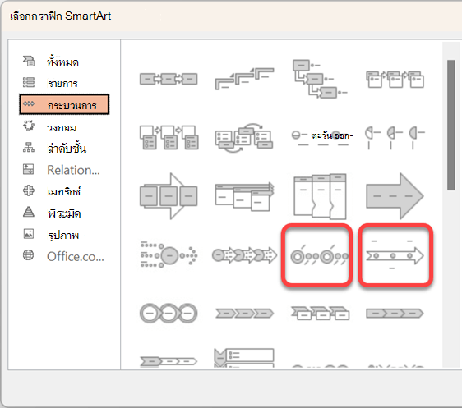462x408 pixels.
Task: Choose the Alternating Flow layout with curved arrows
Action: tap(244, 138)
